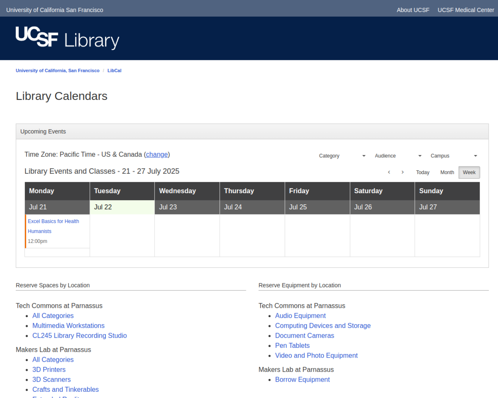The image size is (498, 398).
Task: Click the Jul 26 date cell
Action: point(382,207)
